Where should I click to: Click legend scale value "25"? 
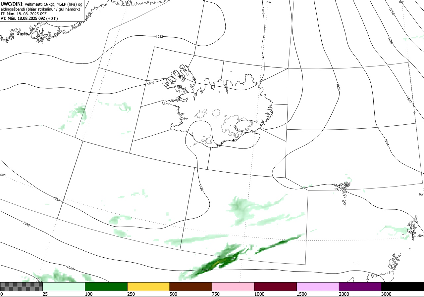click(x=45, y=294)
